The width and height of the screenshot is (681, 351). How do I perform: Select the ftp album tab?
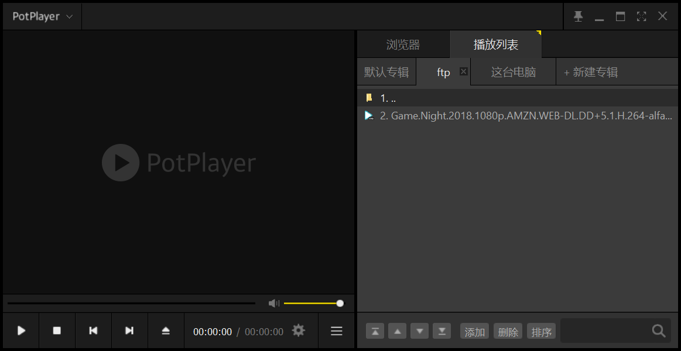tap(443, 73)
